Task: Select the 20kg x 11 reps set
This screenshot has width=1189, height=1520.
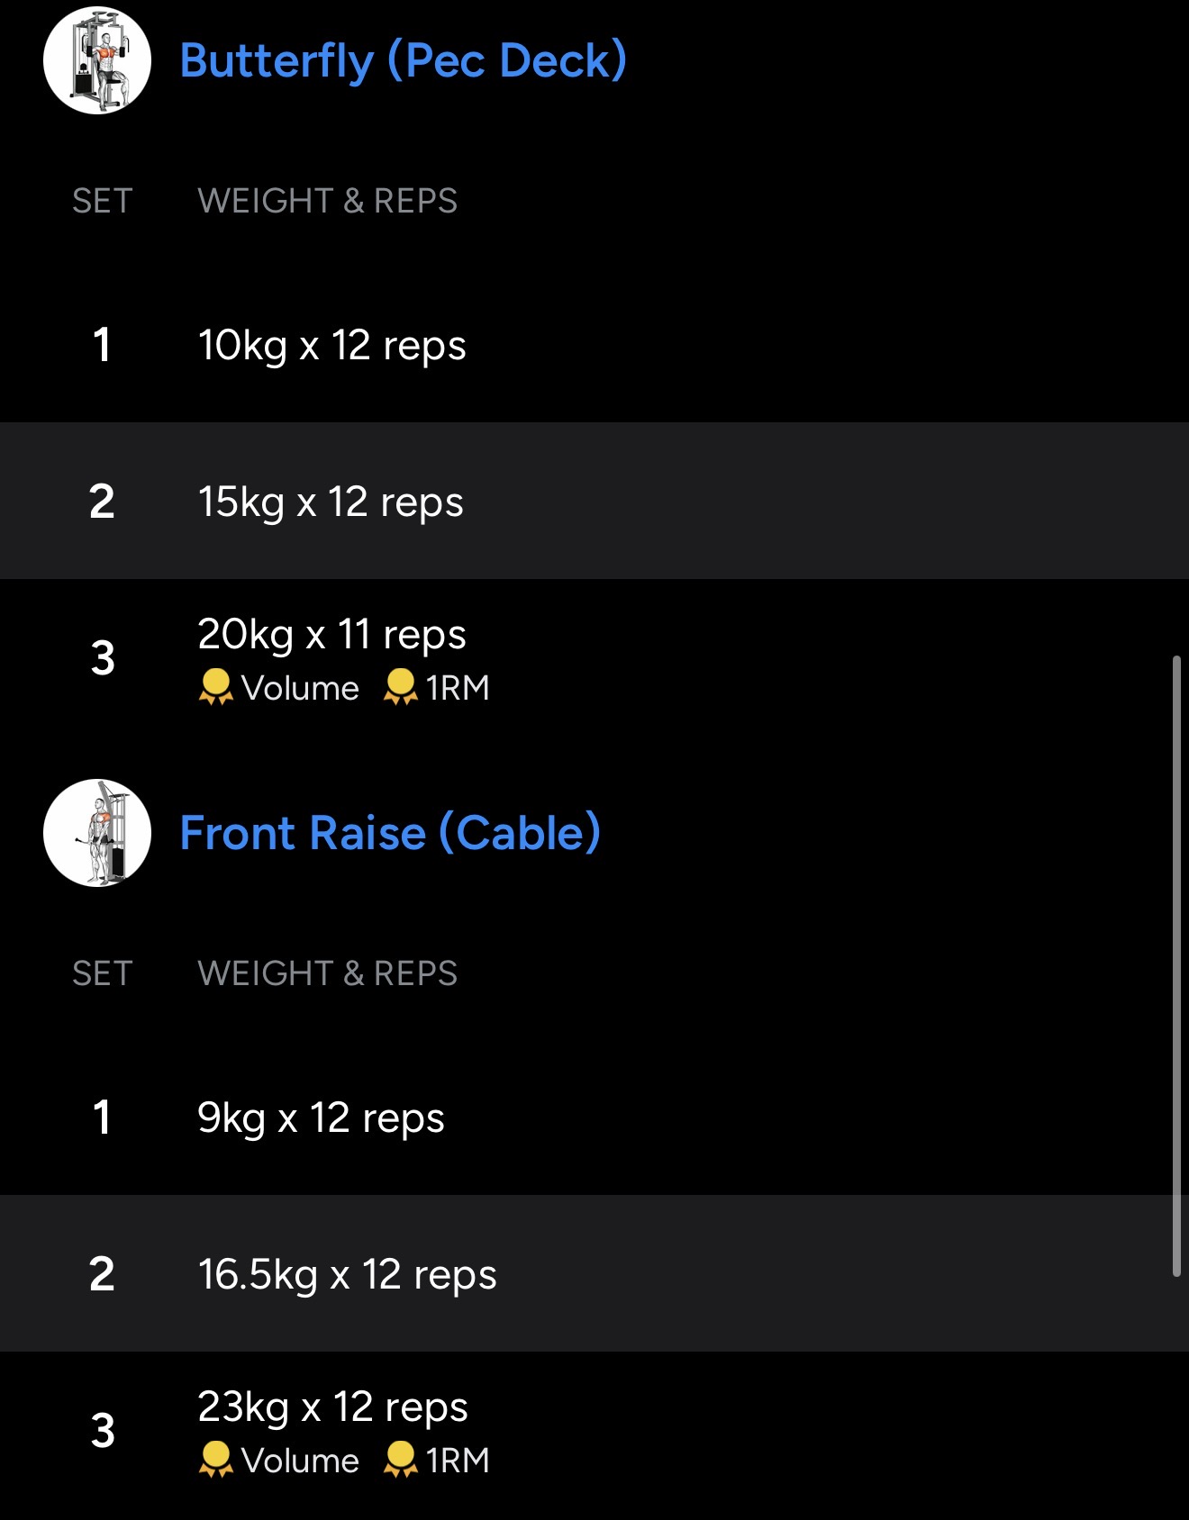Action: point(331,635)
